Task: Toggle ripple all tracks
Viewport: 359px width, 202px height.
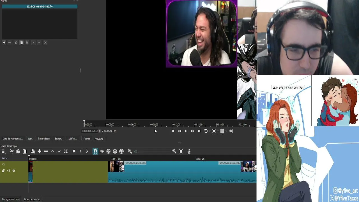Action: click(115, 151)
